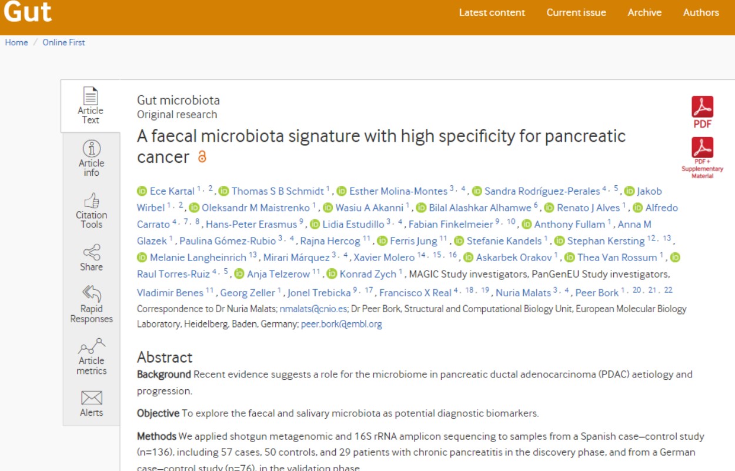Viewport: 735px width, 471px height.
Task: Click the Share icon in sidebar
Action: pos(91,253)
